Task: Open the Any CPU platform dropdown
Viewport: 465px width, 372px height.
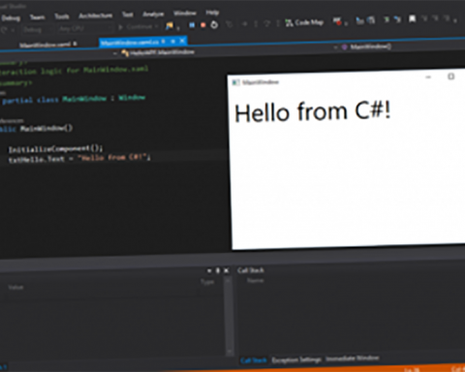Action: [x=85, y=28]
